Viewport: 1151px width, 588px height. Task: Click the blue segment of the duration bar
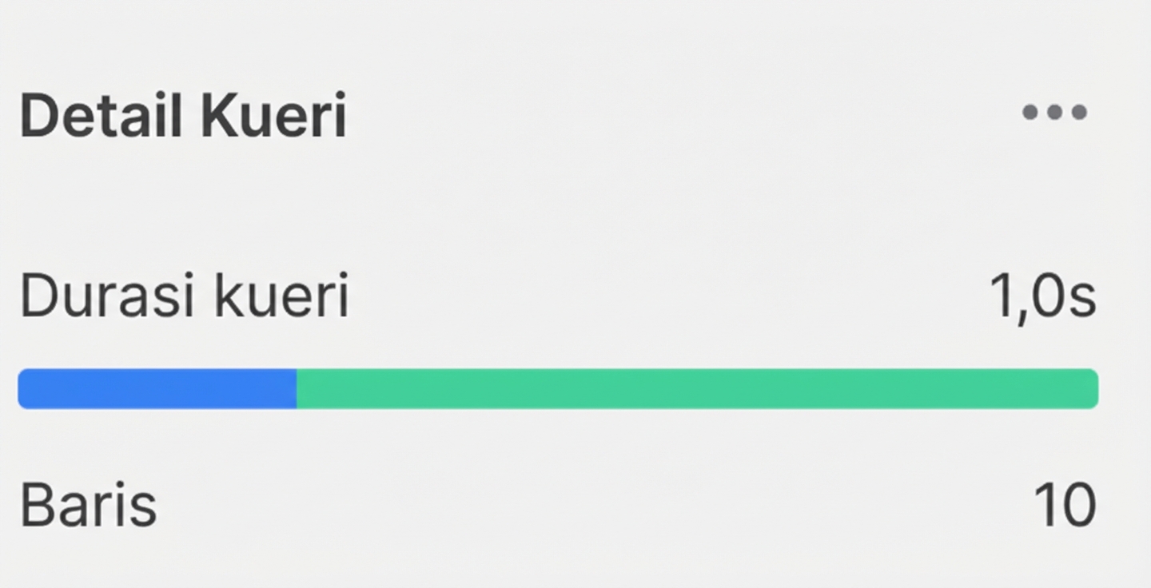click(157, 389)
